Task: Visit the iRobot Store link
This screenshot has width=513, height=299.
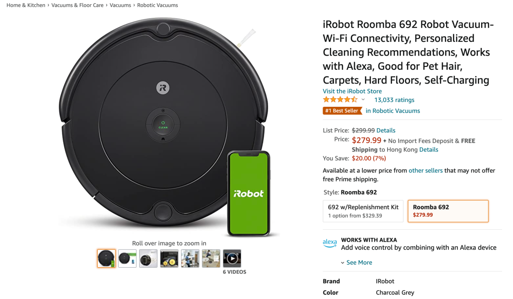Action: coord(352,91)
